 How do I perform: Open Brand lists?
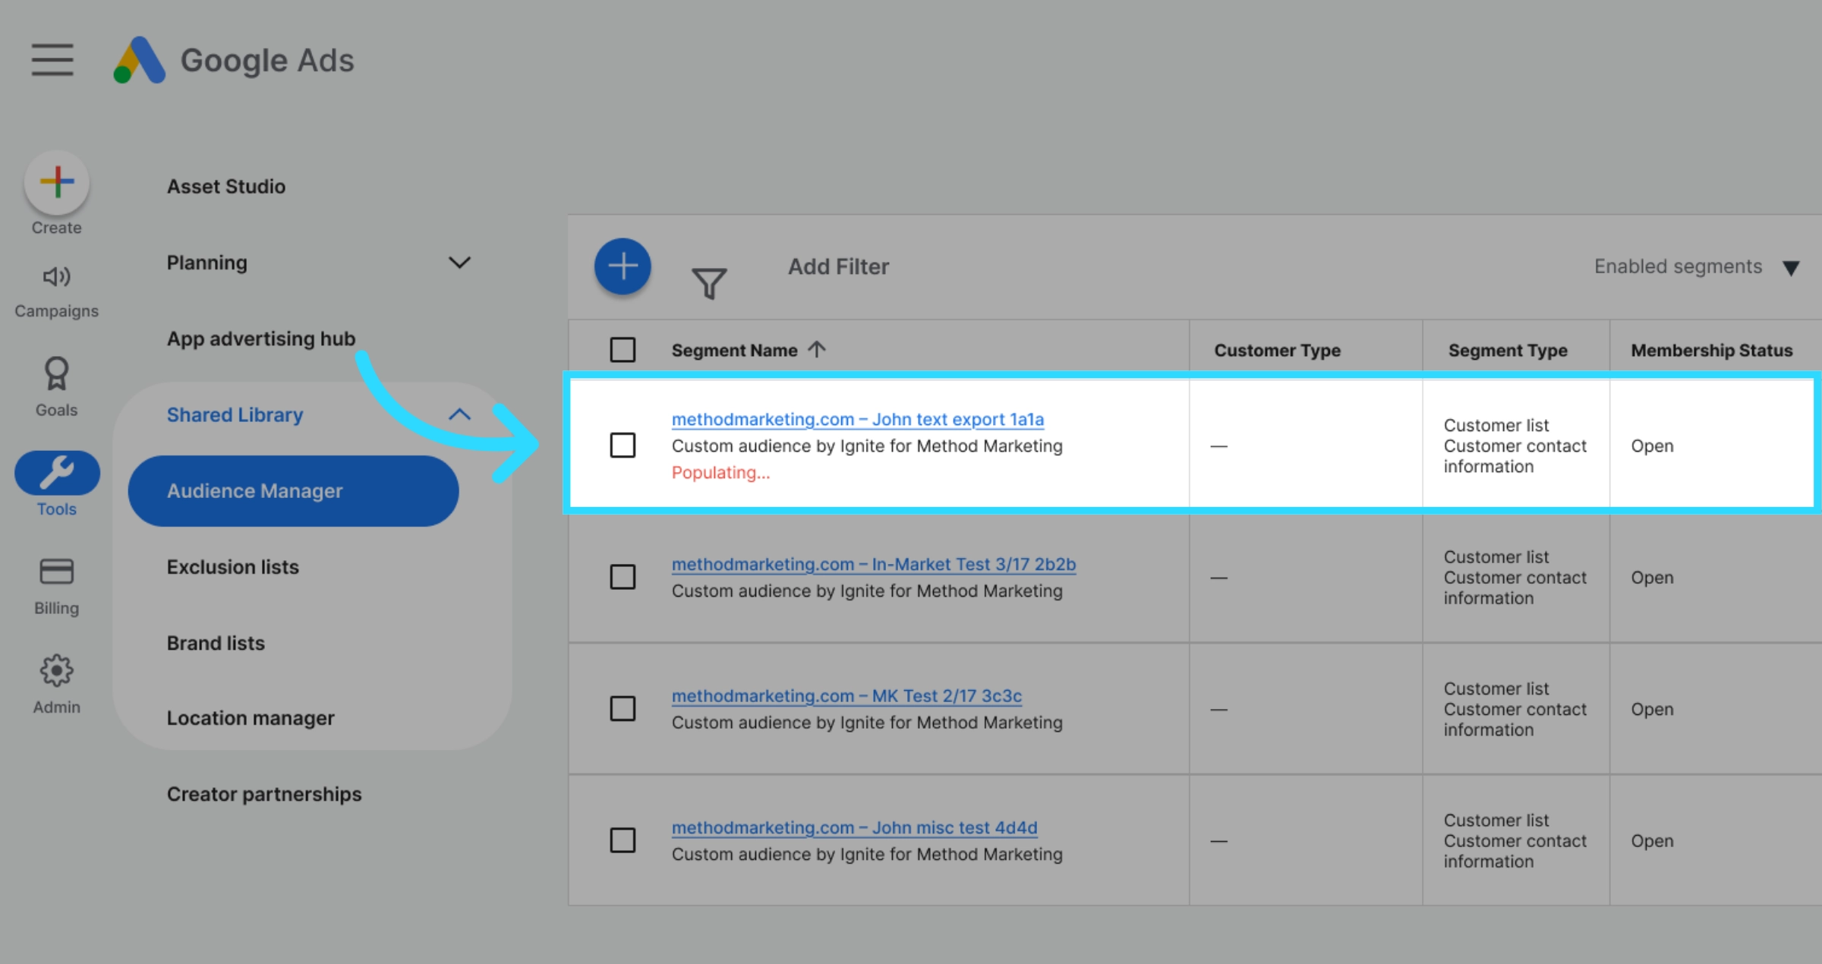[216, 643]
